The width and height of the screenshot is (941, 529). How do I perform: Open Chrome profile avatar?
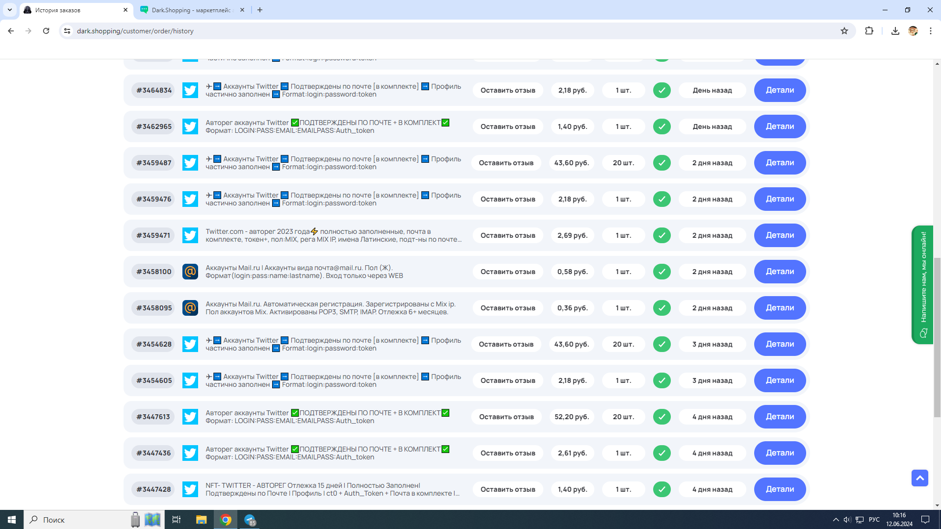coord(913,31)
